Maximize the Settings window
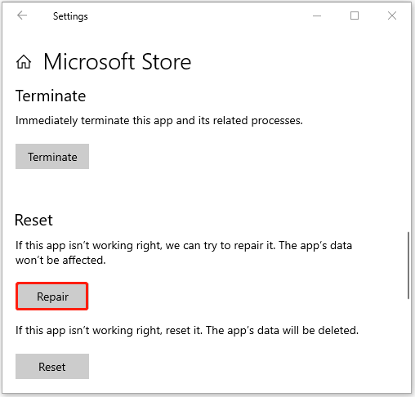Viewport: 415px width, 397px height. pyautogui.click(x=355, y=16)
